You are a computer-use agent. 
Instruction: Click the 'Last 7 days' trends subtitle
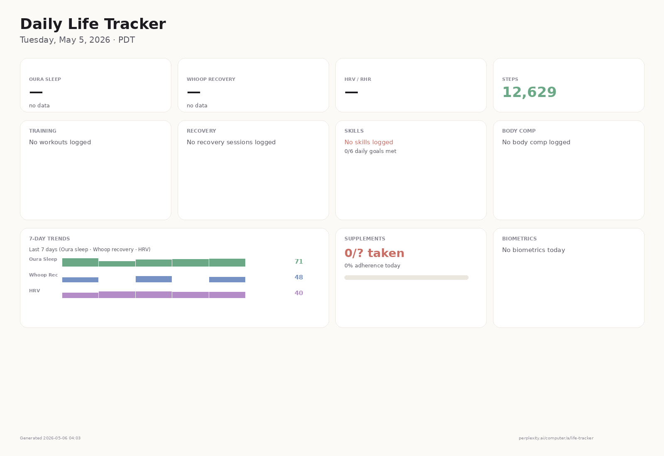point(90,250)
